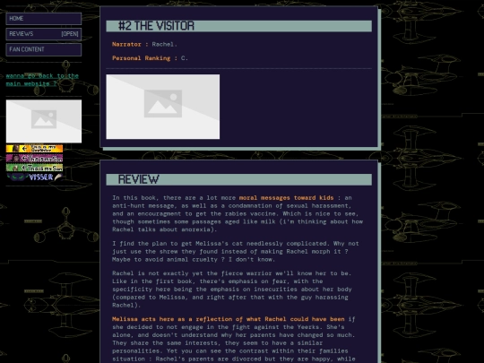Follow the 'wanna go back to the main website ?' link

pyautogui.click(x=42, y=80)
